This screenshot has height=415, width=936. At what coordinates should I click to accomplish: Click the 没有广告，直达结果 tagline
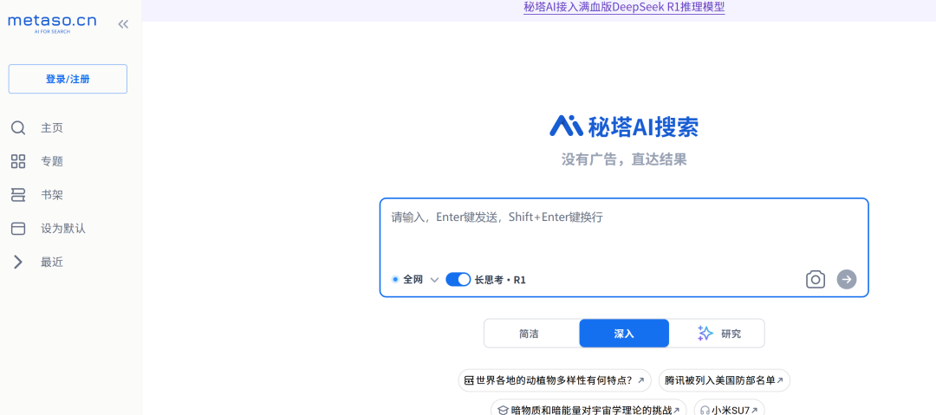tap(624, 159)
